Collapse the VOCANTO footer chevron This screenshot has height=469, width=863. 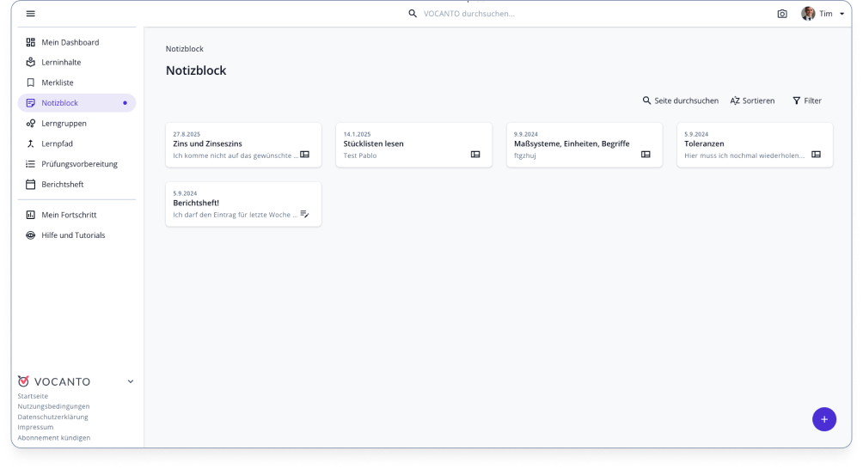point(131,381)
